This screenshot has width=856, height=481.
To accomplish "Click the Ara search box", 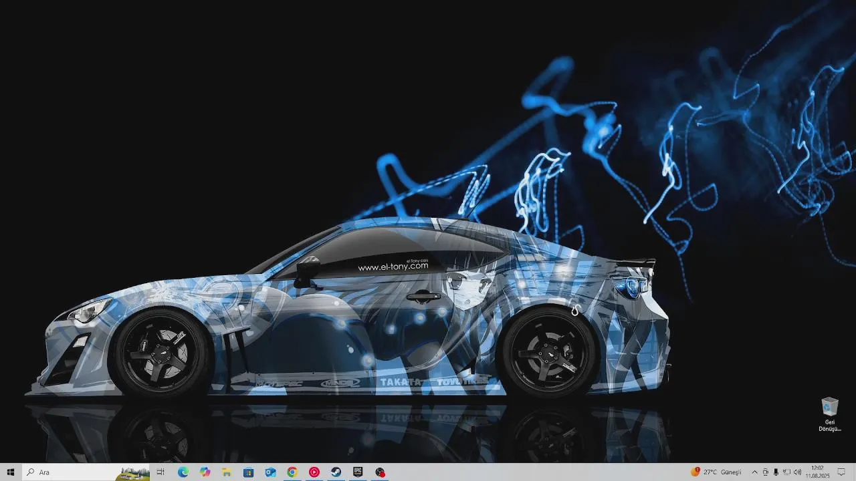I will [86, 472].
